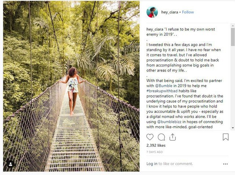This screenshot has height=175, width=235.
Task: Click the caption scrollbar up arrow
Action: pos(233,26)
